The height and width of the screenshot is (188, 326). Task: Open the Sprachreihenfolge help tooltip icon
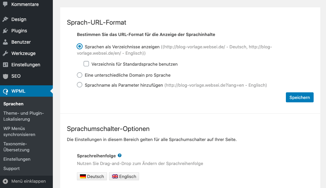[x=120, y=155]
